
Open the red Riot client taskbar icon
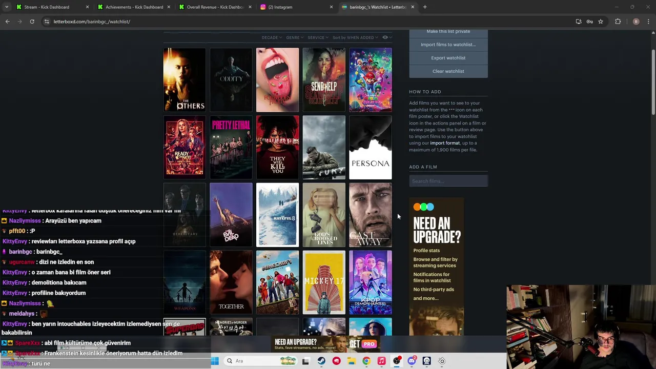[x=336, y=361]
